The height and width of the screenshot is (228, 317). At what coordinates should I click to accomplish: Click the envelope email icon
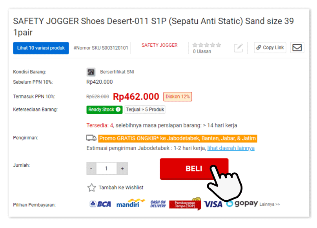pos(297,47)
